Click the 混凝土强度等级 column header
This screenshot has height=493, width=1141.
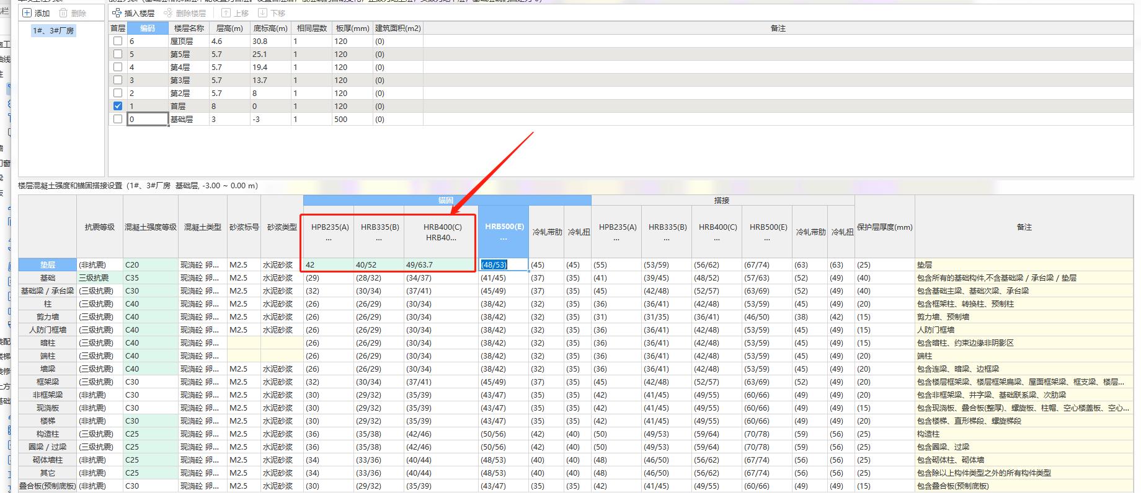tap(151, 227)
